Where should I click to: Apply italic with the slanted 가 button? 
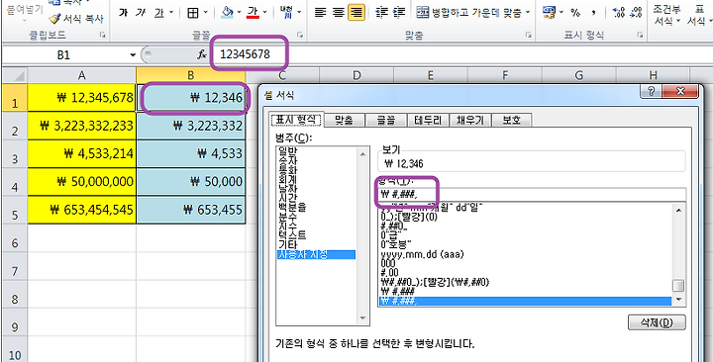point(140,13)
